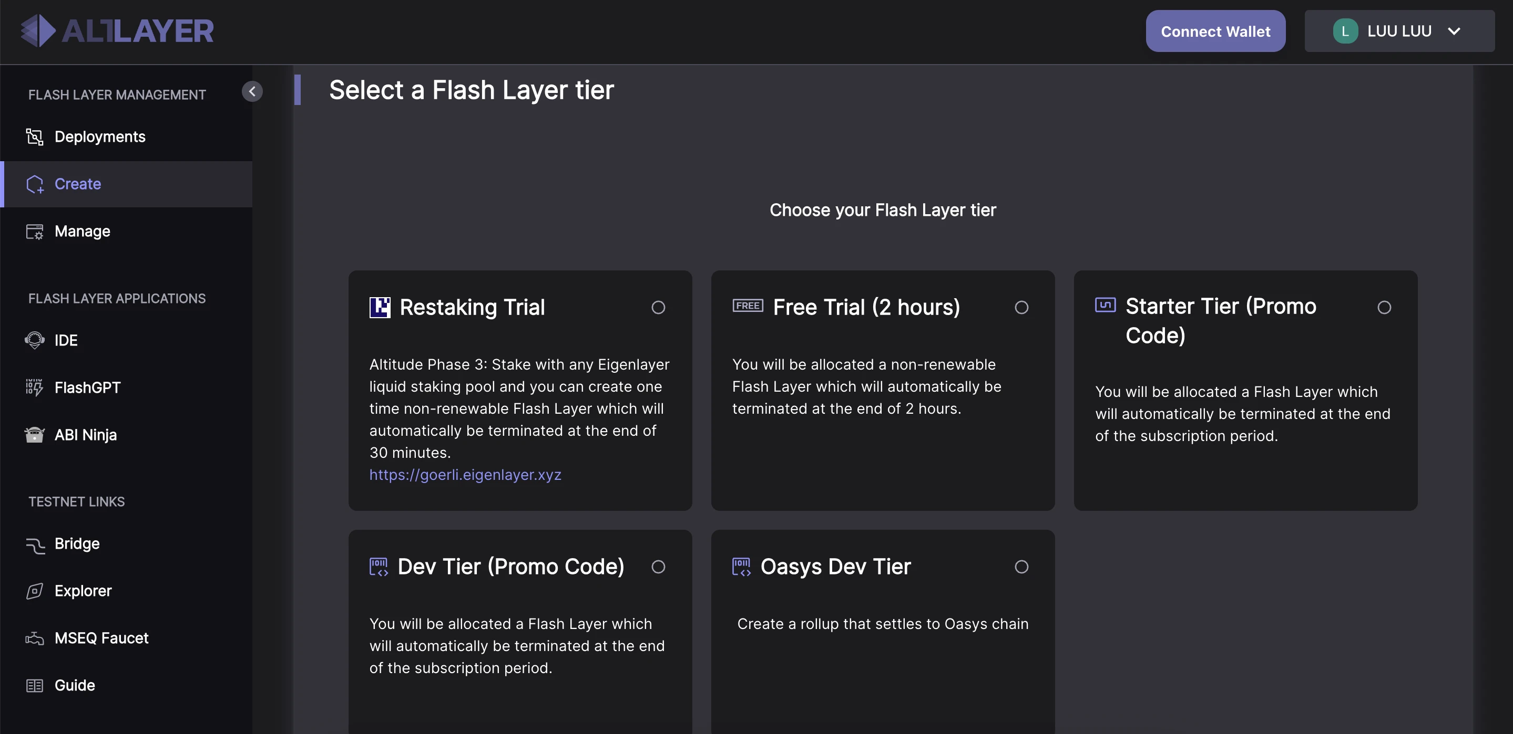Image resolution: width=1513 pixels, height=734 pixels.
Task: Click the ABI Ninja tool icon
Action: (x=34, y=435)
